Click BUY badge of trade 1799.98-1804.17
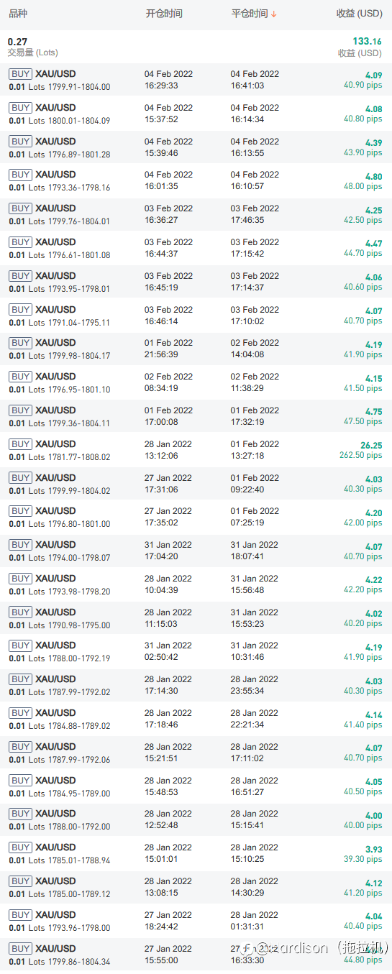This screenshot has width=392, height=974. (20, 343)
